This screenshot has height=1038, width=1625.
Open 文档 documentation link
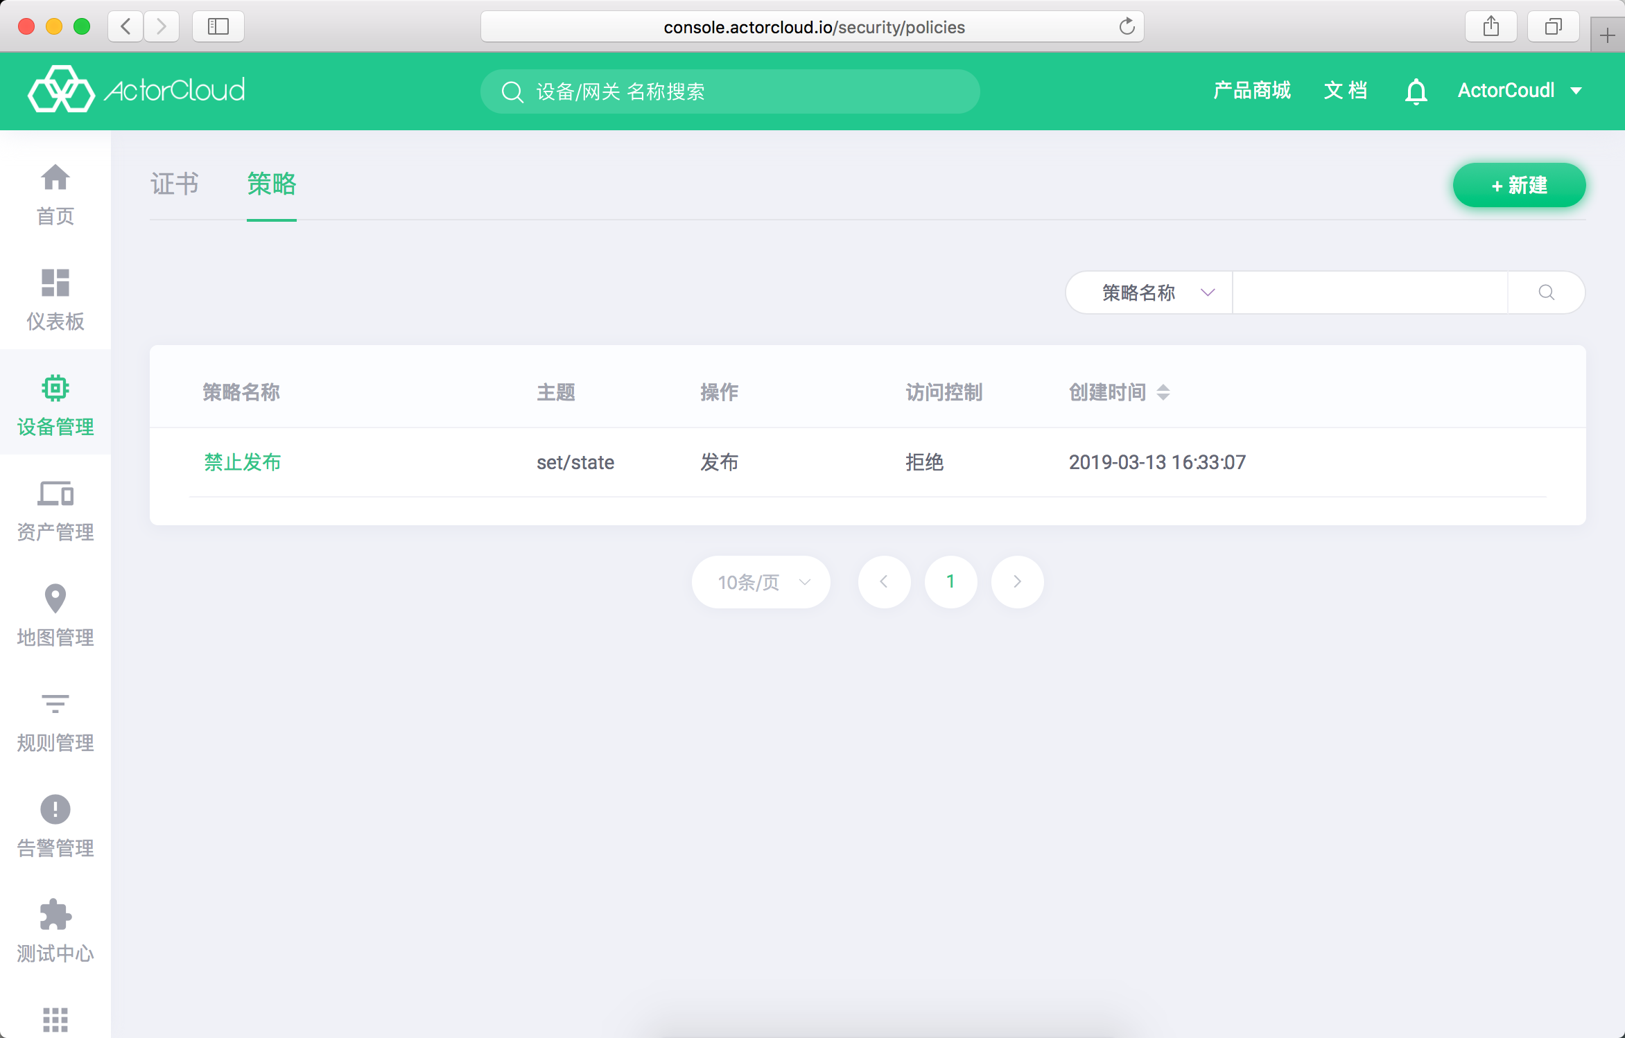click(x=1346, y=91)
